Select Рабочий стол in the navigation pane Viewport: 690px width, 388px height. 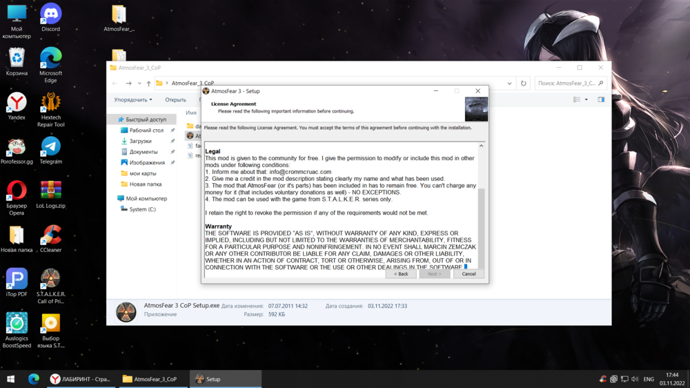click(x=146, y=130)
